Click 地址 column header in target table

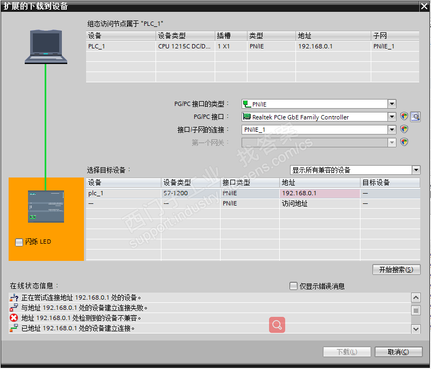320,182
